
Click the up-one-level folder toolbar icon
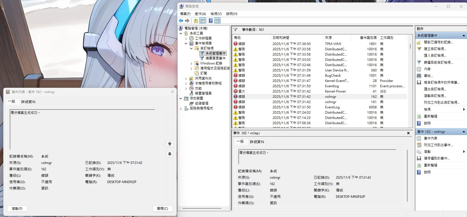pyautogui.click(x=196, y=21)
